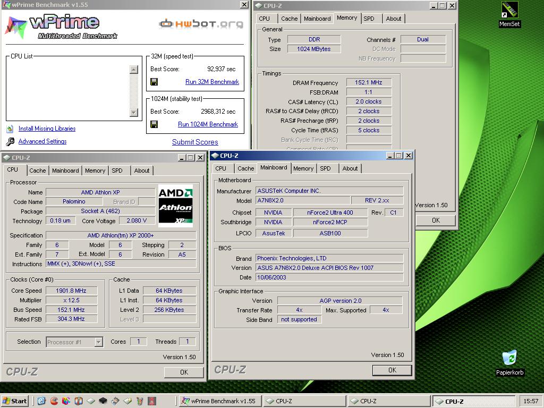The width and height of the screenshot is (544, 408).
Task: Run the 1024M Benchmark
Action: tap(208, 124)
